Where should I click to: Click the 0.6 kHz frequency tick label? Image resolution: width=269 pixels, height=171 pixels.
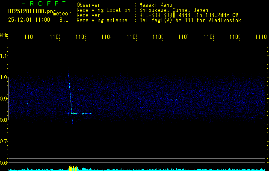pos(4,163)
